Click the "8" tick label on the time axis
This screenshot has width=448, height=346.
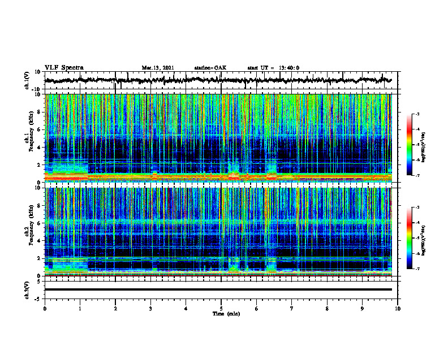(327, 309)
